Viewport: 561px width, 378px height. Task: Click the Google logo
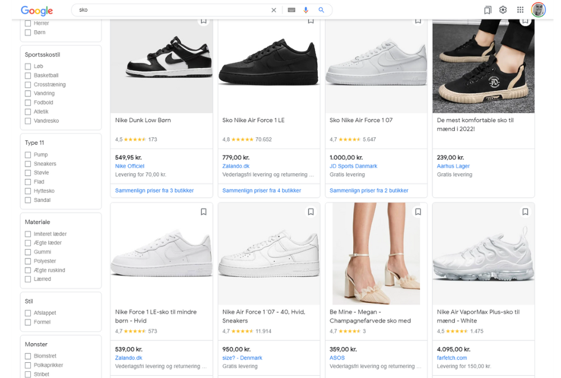coord(37,10)
